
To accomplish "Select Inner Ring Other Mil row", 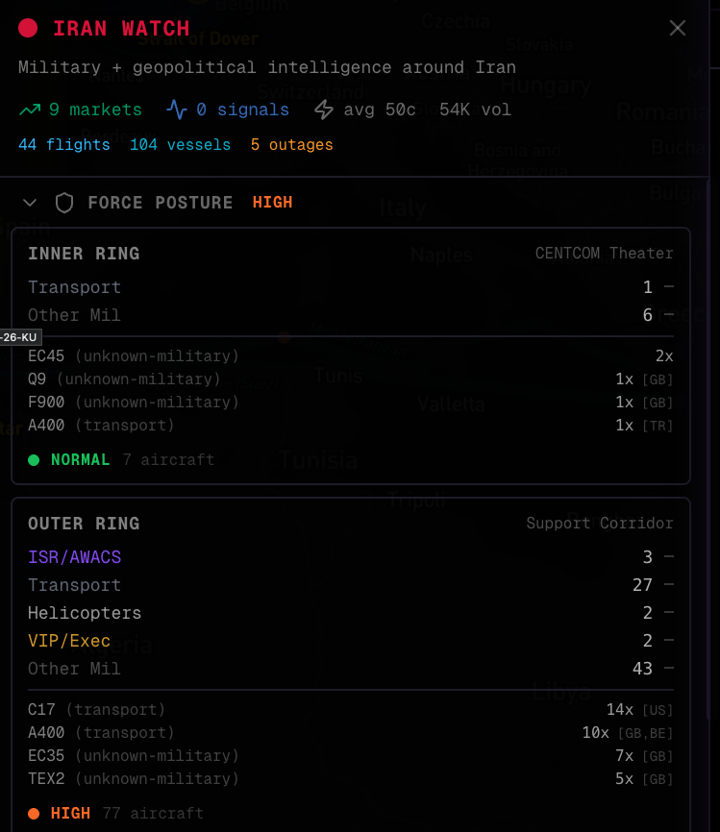I will pos(351,315).
